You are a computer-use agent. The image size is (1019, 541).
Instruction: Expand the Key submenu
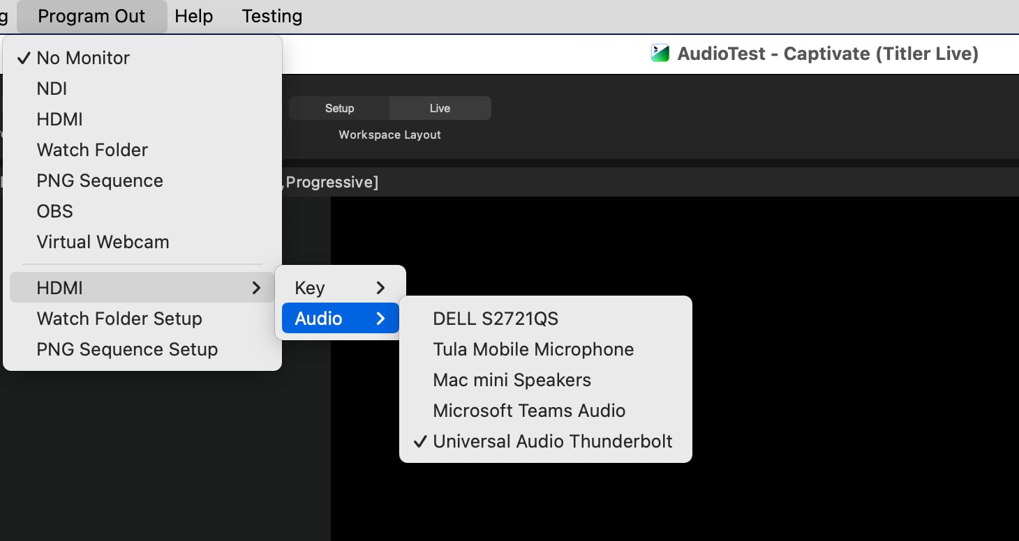341,288
